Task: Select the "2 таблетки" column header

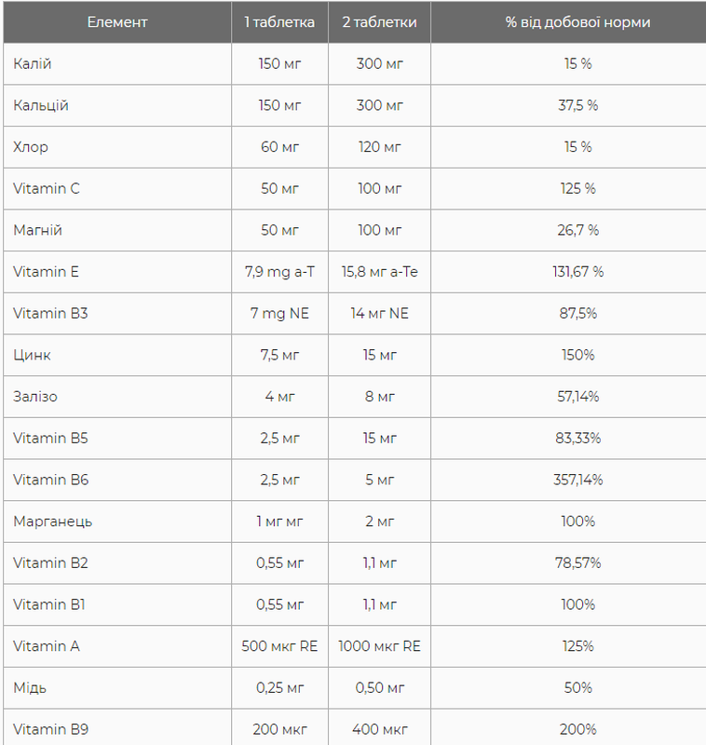Action: pyautogui.click(x=379, y=22)
